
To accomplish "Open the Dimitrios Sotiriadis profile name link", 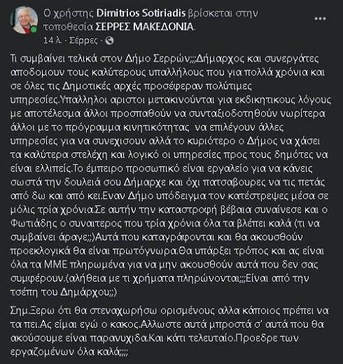I will coord(141,13).
